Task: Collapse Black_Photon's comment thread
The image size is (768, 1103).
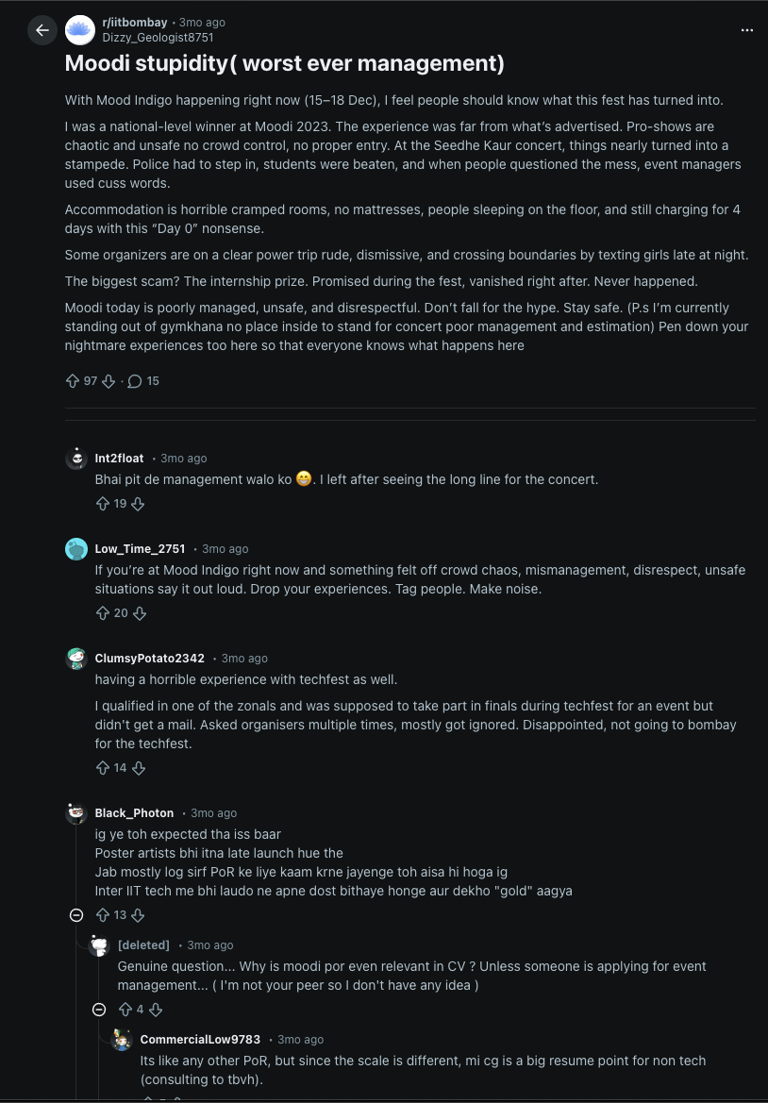Action: click(76, 915)
